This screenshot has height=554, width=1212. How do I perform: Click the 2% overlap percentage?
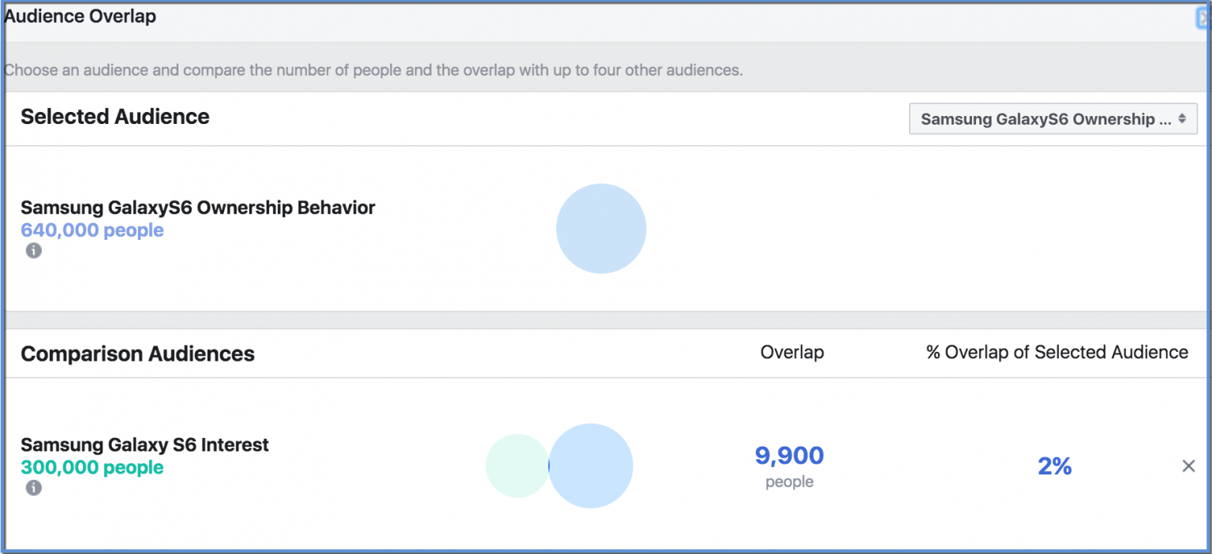click(1054, 466)
